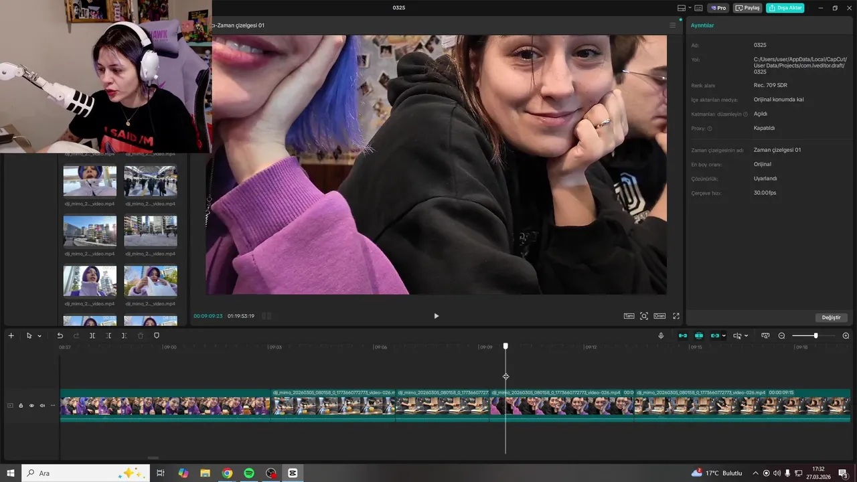Undo the last edit
This screenshot has width=857, height=482.
click(x=60, y=335)
